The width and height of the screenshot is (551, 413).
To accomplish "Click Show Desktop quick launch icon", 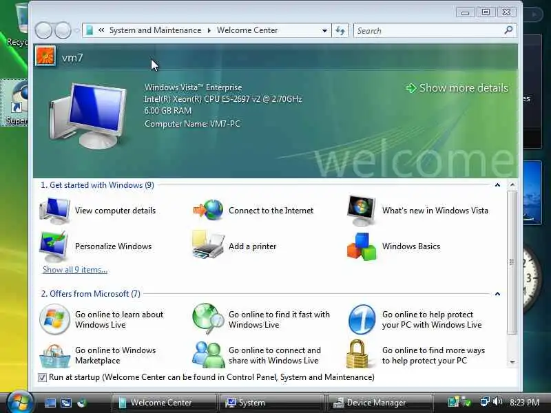I will click(x=50, y=403).
